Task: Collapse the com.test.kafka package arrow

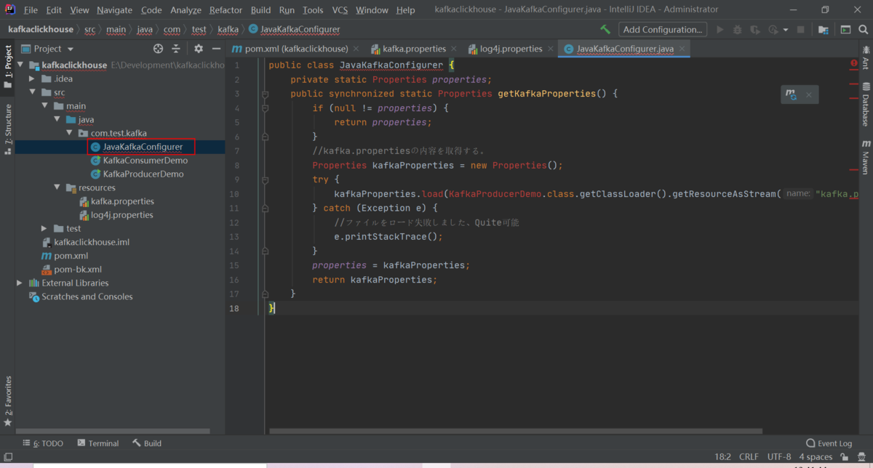Action: tap(69, 133)
